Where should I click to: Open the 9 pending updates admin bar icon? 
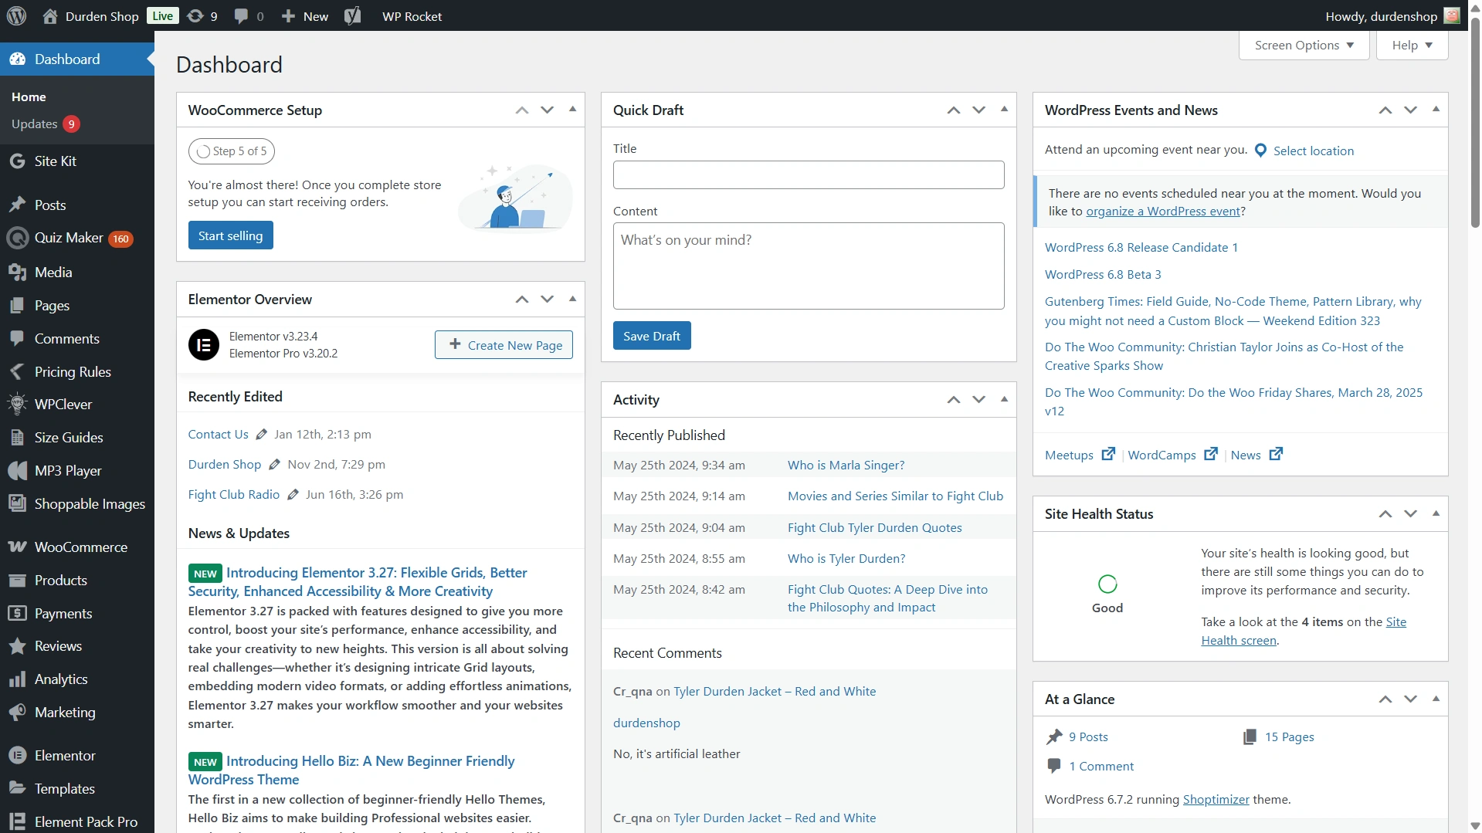202,15
